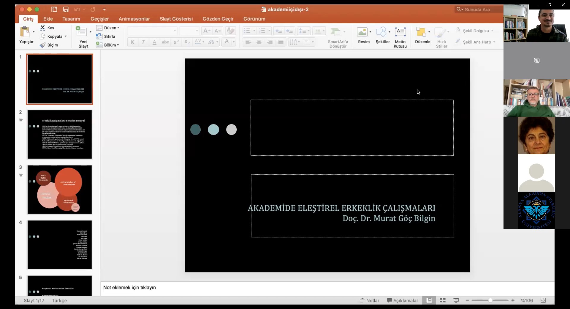The width and height of the screenshot is (570, 309).
Task: Click the save icon in title bar
Action: [66, 10]
